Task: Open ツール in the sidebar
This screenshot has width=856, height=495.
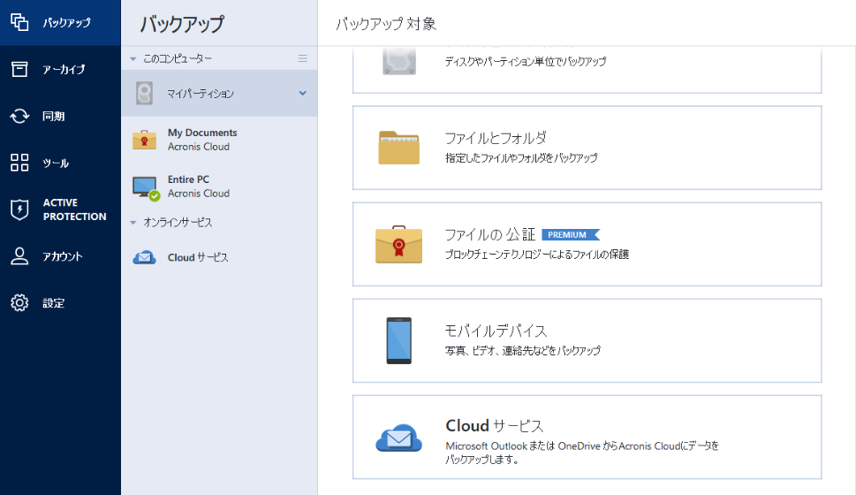Action: 60,163
